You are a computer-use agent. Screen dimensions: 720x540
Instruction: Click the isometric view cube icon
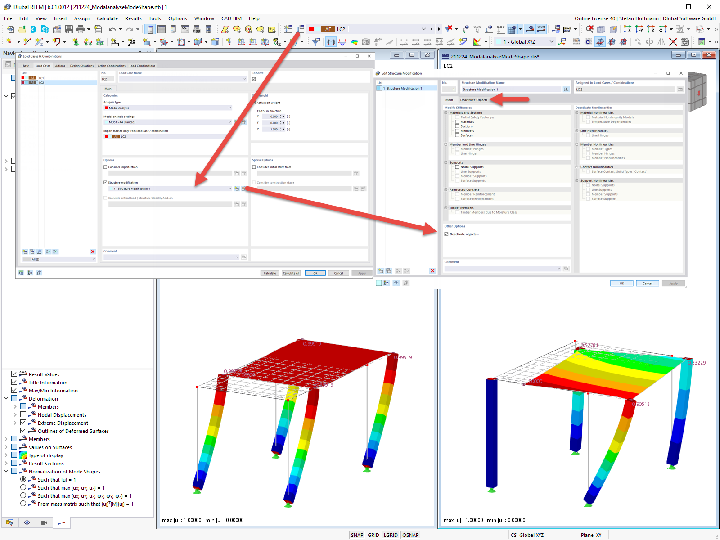601,29
